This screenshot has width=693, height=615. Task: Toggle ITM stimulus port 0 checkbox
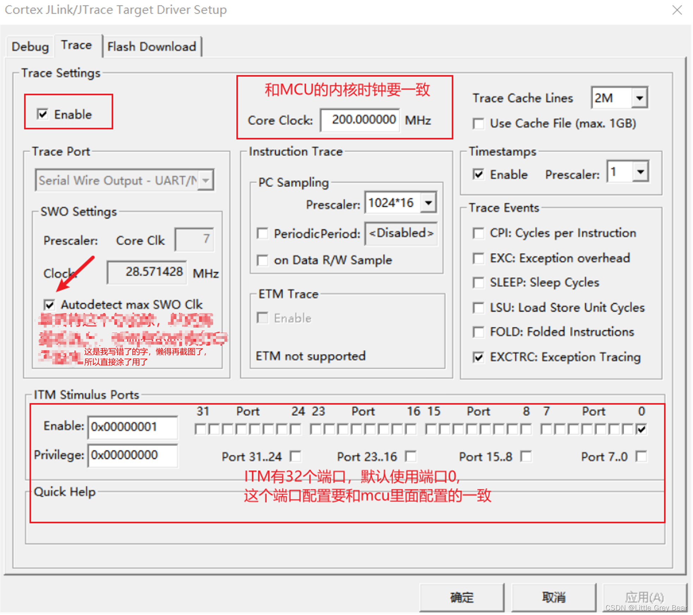point(641,429)
